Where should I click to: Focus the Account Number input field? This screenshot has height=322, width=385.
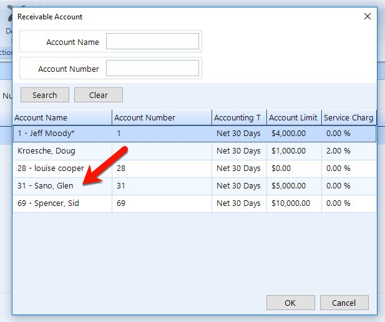[152, 68]
